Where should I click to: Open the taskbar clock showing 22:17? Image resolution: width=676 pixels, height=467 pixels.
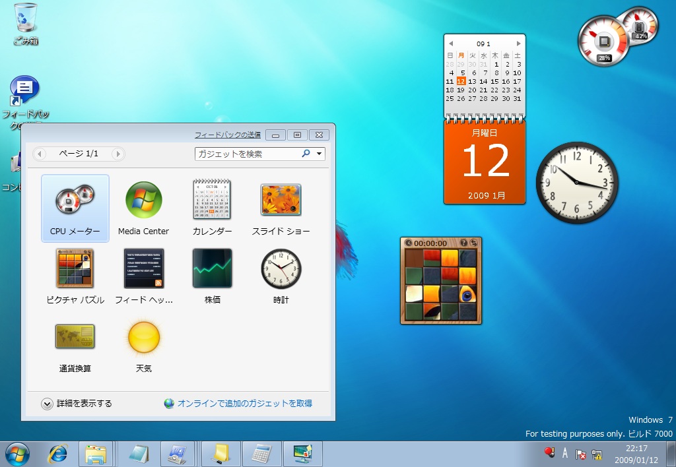tap(636, 454)
